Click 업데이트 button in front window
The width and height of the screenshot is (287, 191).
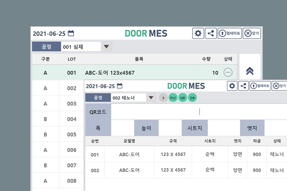coord(260,86)
